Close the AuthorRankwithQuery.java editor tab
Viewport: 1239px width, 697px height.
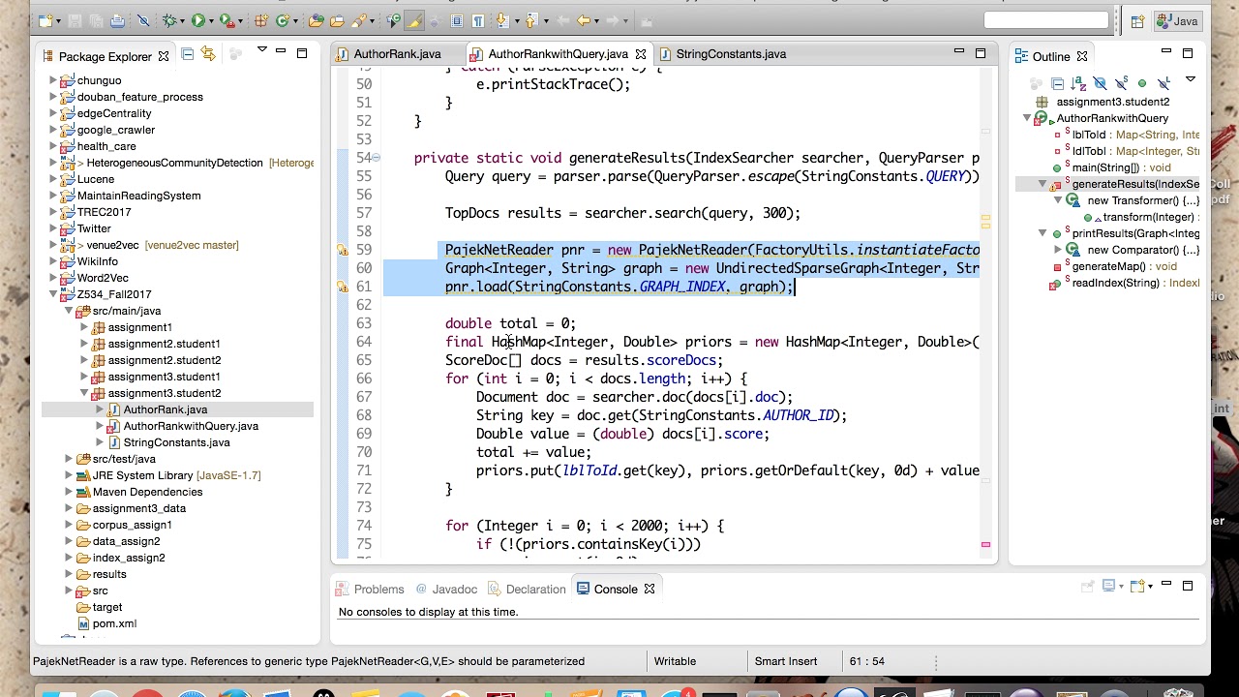[640, 54]
